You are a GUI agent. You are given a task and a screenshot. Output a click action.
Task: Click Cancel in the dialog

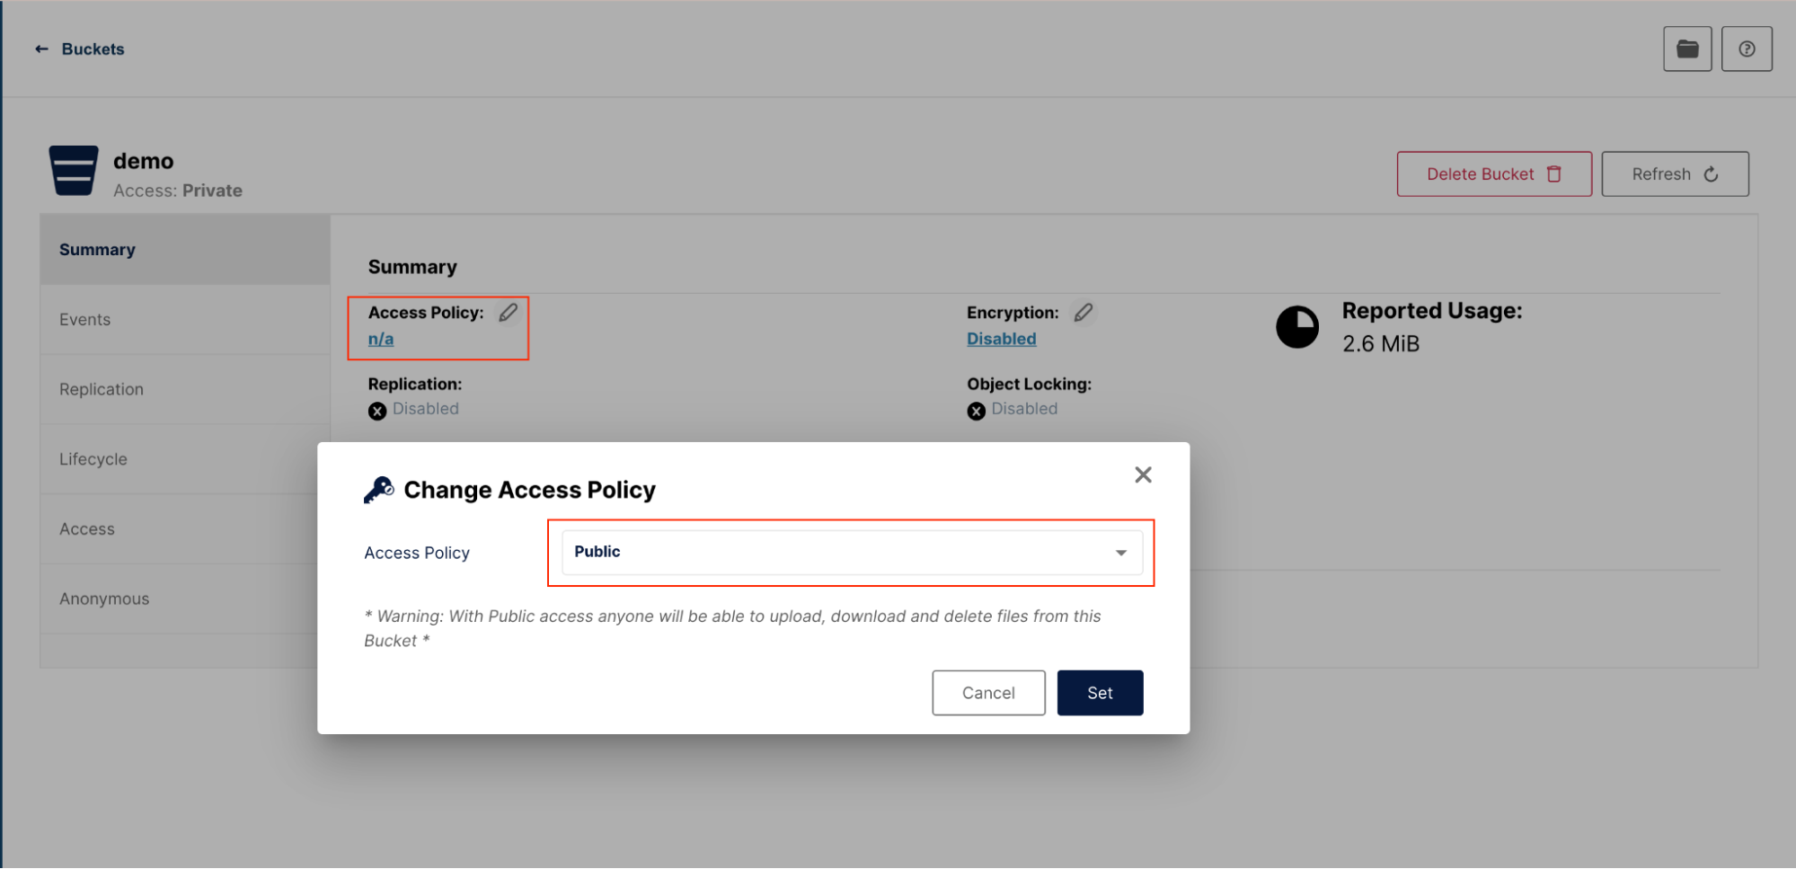[988, 693]
